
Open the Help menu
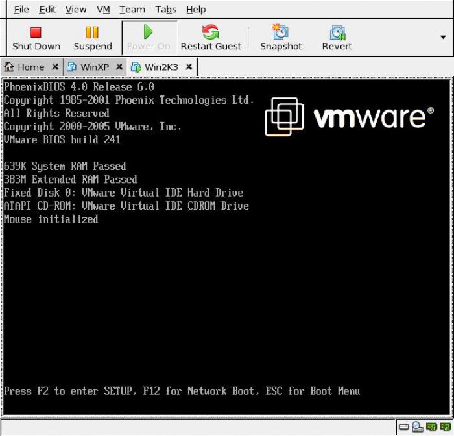196,10
